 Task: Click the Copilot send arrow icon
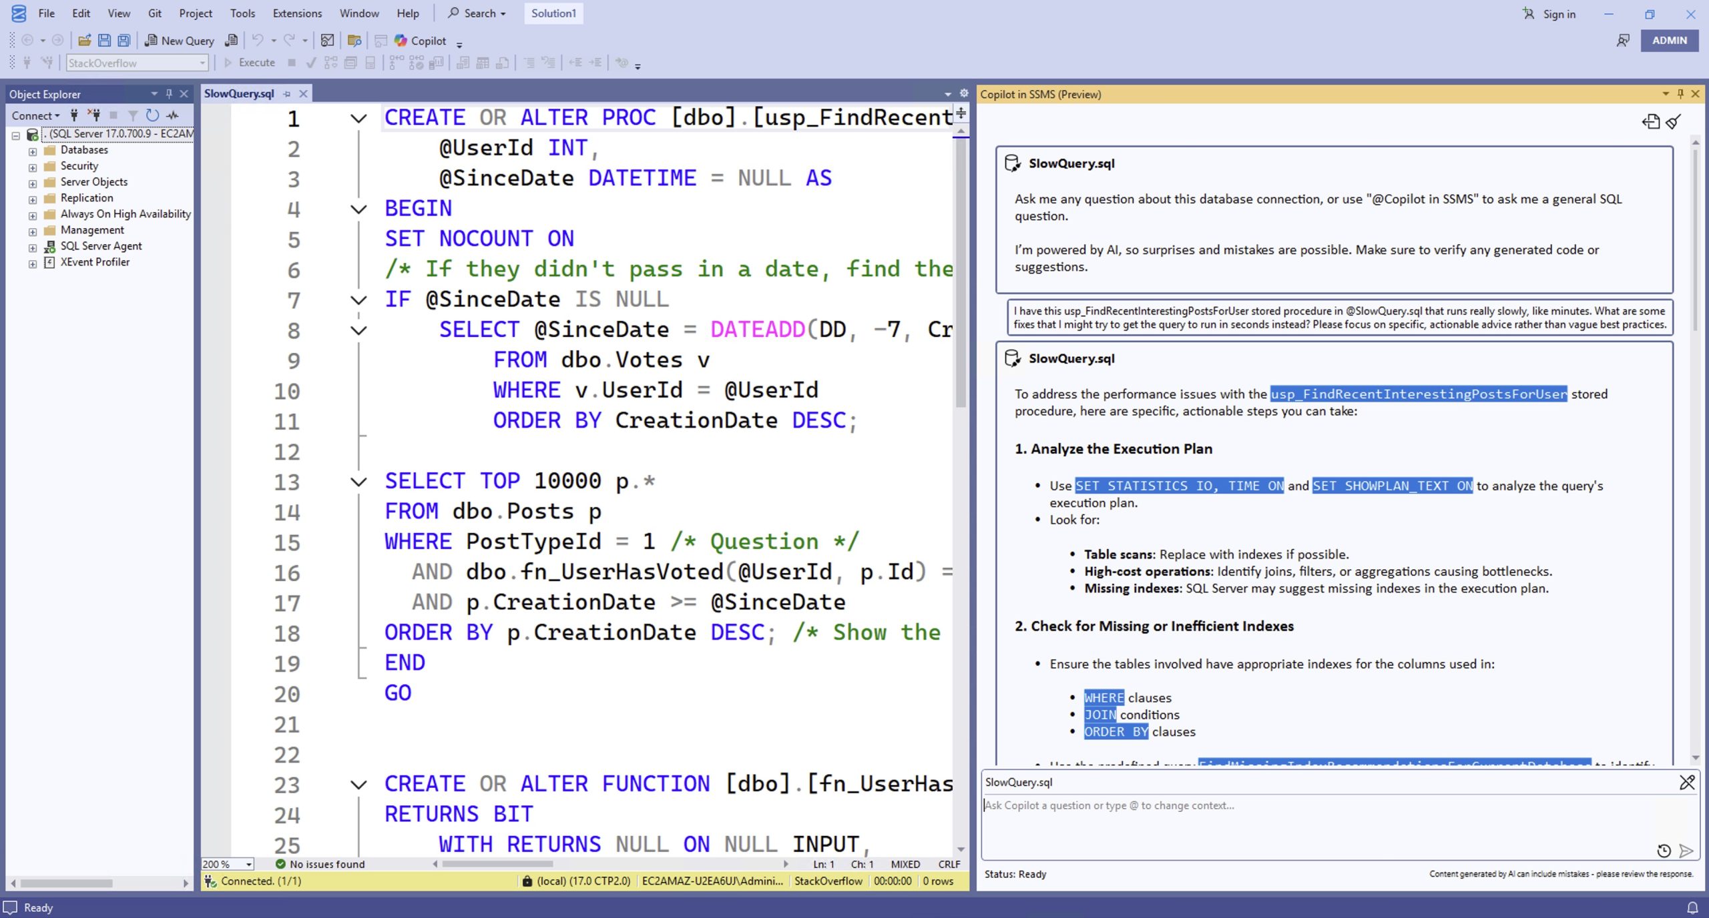1686,851
